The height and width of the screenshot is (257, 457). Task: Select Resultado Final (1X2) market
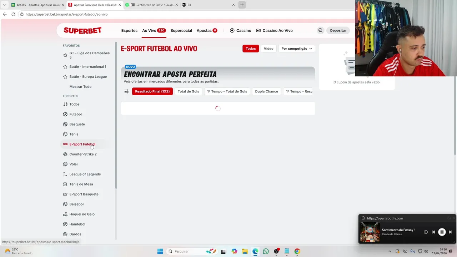coord(152,91)
